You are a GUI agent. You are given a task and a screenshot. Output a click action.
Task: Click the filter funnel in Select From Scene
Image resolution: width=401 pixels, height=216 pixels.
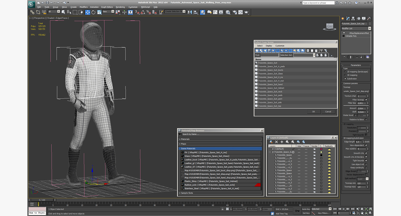(x=321, y=50)
